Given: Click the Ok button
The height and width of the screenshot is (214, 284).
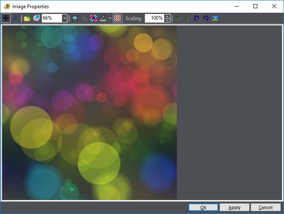Looking at the screenshot, I should click(203, 207).
